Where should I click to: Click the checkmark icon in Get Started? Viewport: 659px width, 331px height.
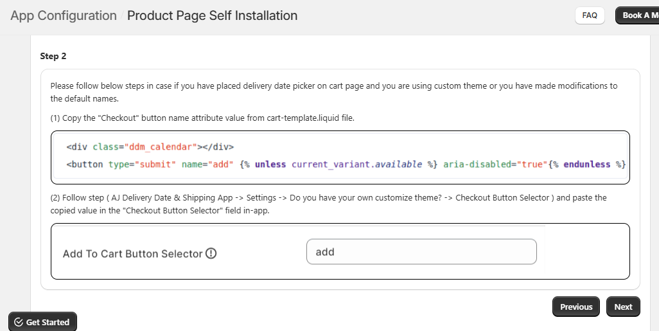coord(19,322)
